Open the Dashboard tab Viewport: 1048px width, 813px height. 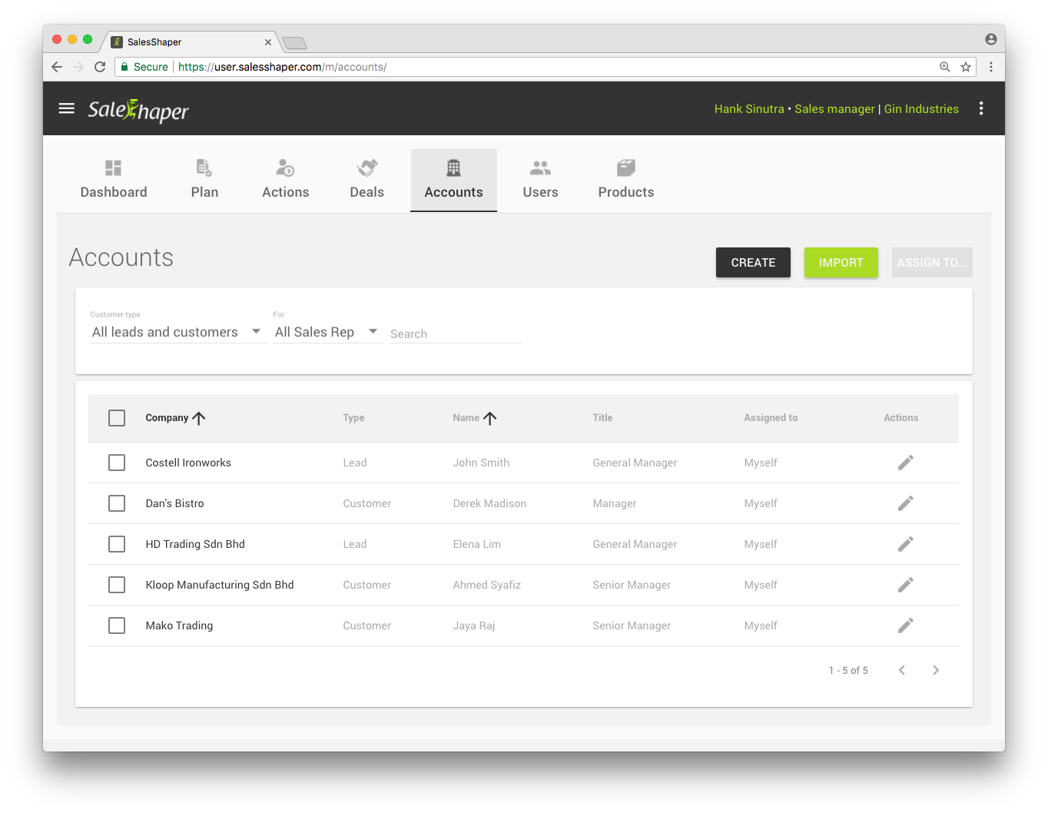[x=114, y=180]
